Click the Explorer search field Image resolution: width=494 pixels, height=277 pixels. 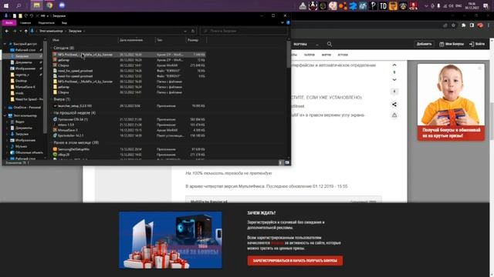point(244,31)
